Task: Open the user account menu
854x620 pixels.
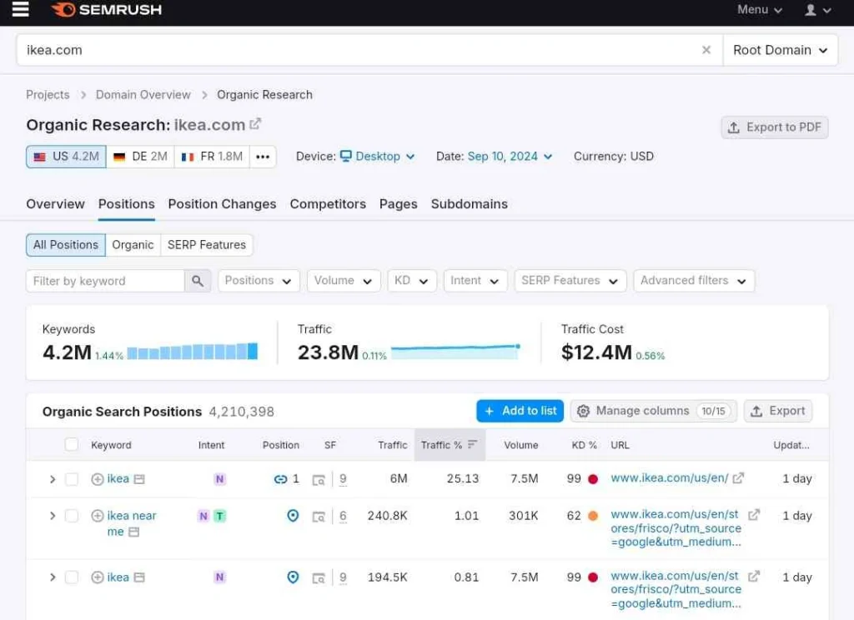Action: 817,10
